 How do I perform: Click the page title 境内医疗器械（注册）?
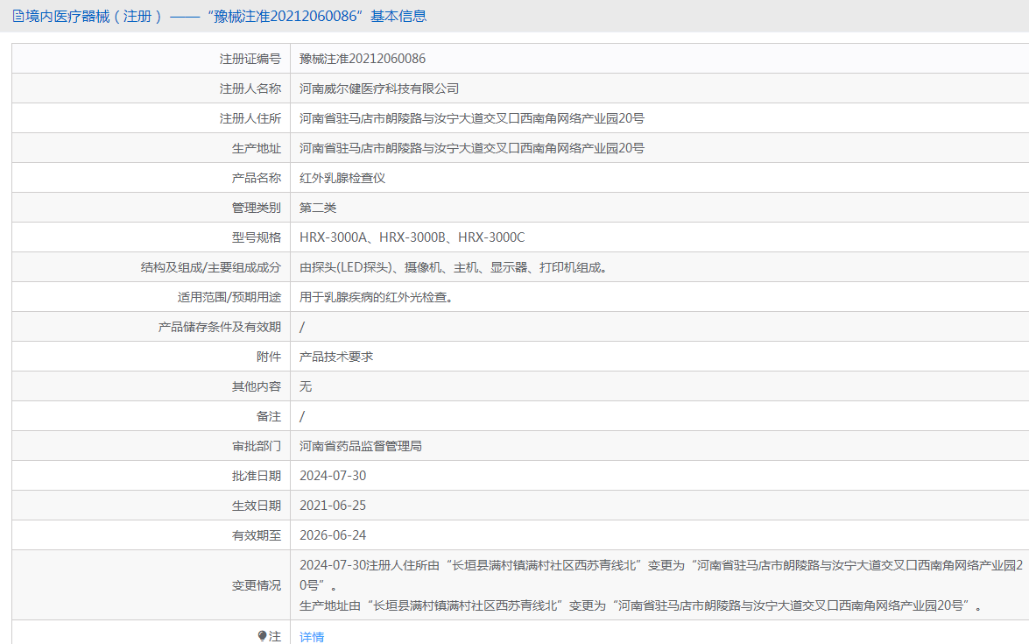94,17
